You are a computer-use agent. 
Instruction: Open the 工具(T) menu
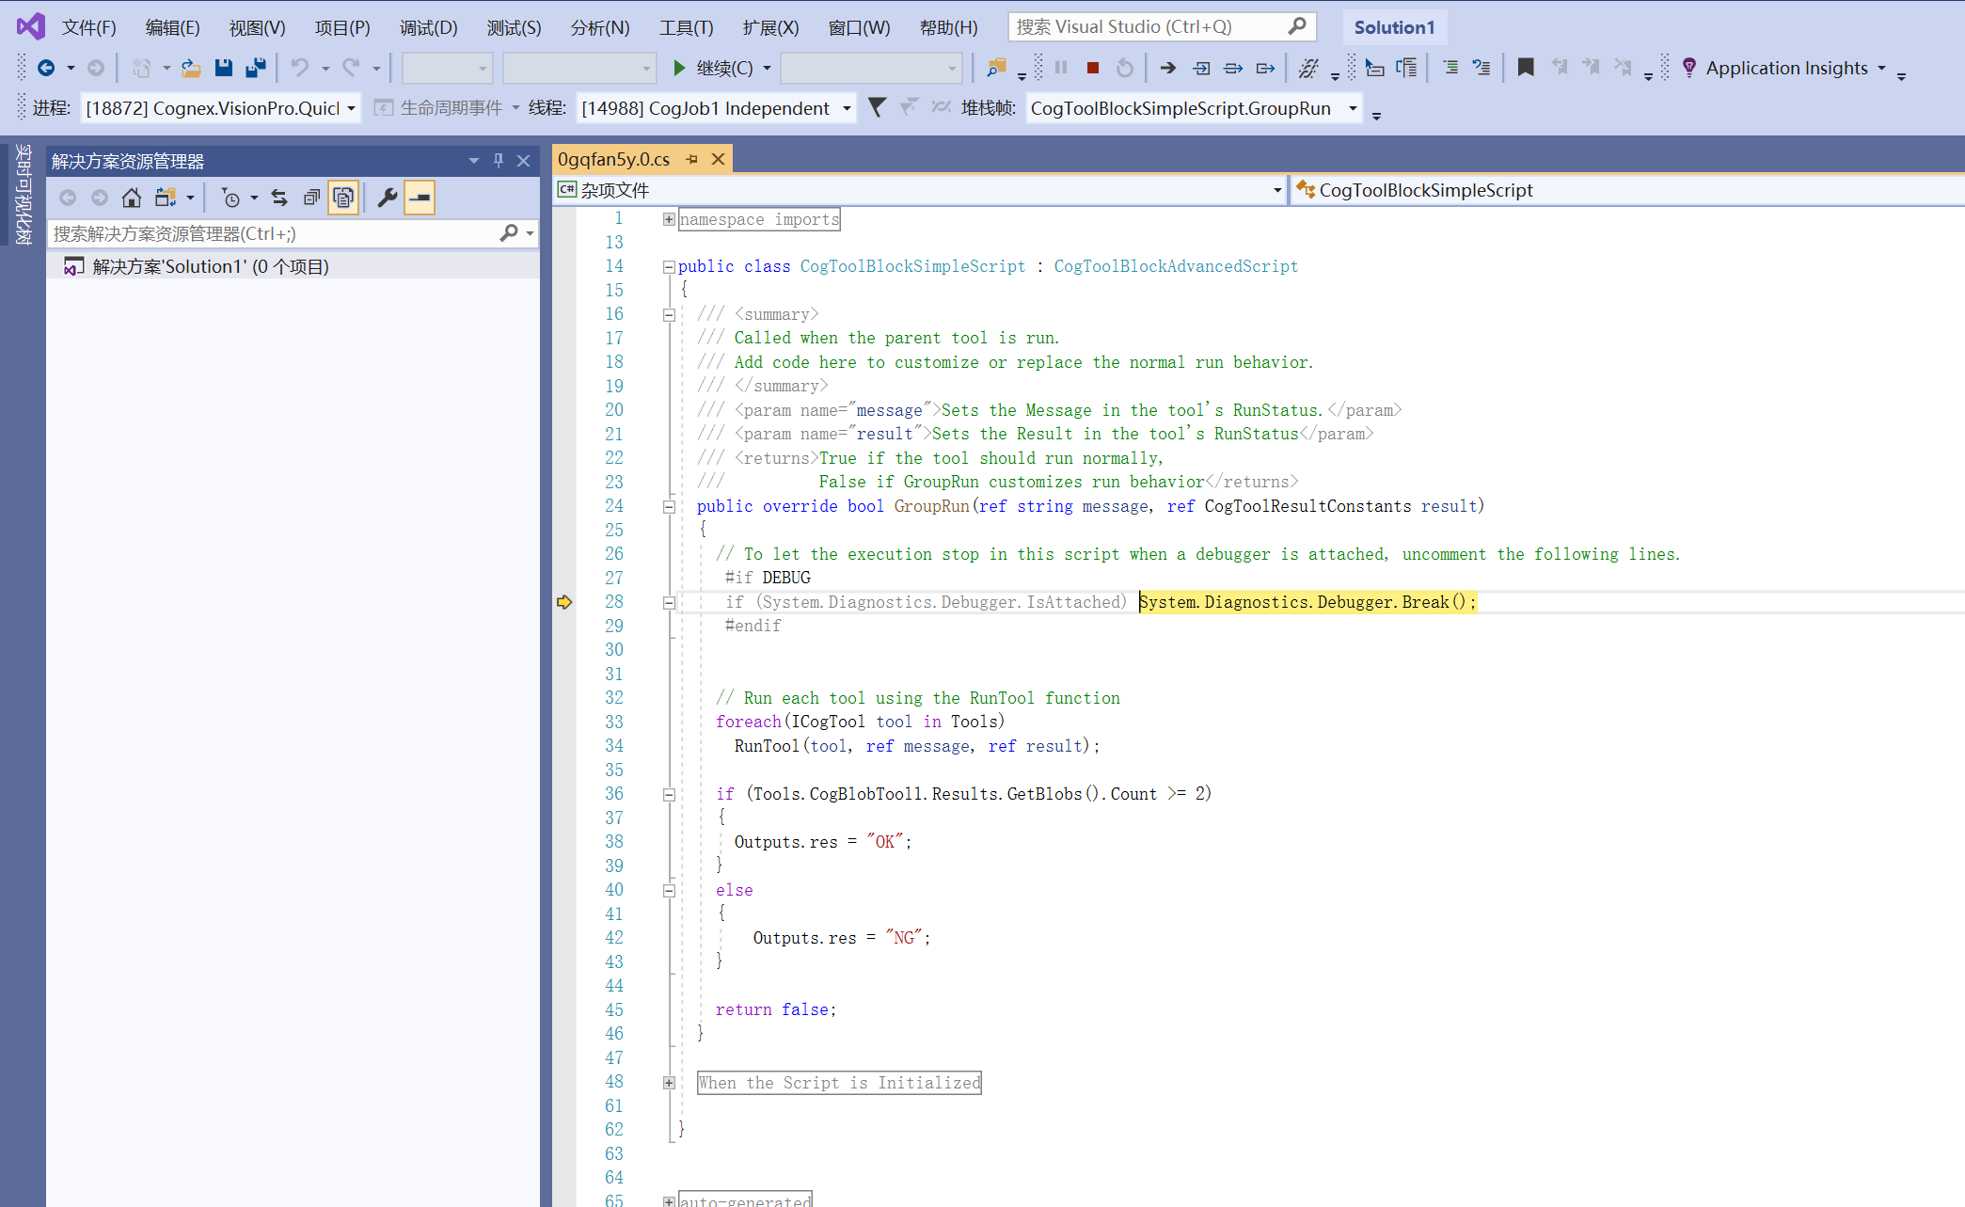(x=686, y=27)
